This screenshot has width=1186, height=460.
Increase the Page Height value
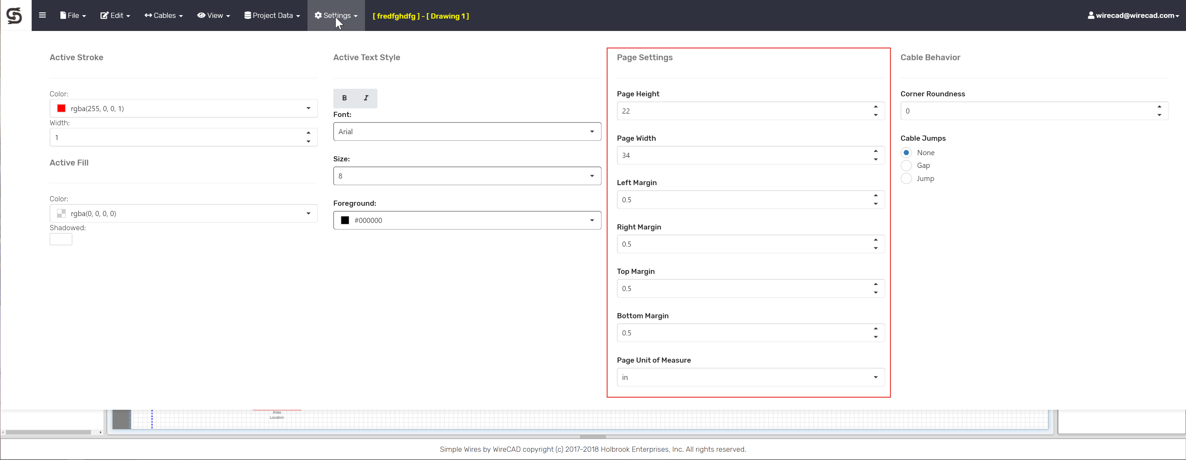tap(876, 107)
